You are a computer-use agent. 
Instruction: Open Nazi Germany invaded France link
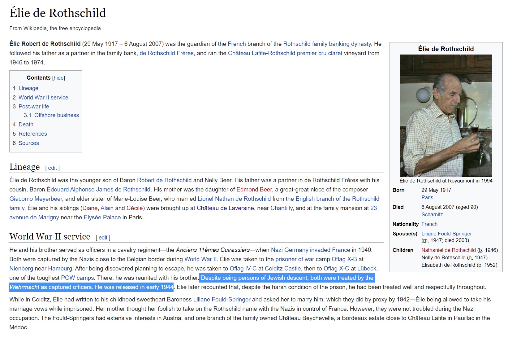coord(311,250)
